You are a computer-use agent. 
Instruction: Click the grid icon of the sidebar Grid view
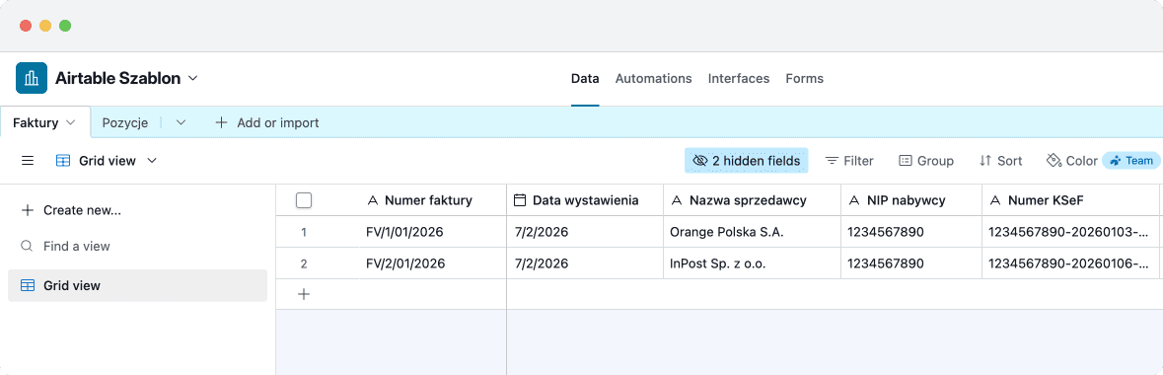(x=28, y=285)
